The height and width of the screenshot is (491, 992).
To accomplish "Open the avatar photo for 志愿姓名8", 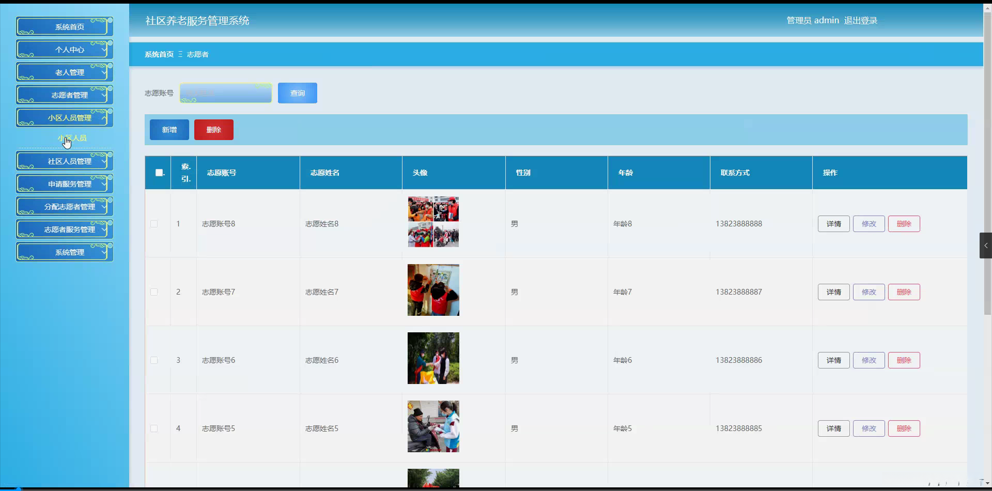I will click(433, 222).
